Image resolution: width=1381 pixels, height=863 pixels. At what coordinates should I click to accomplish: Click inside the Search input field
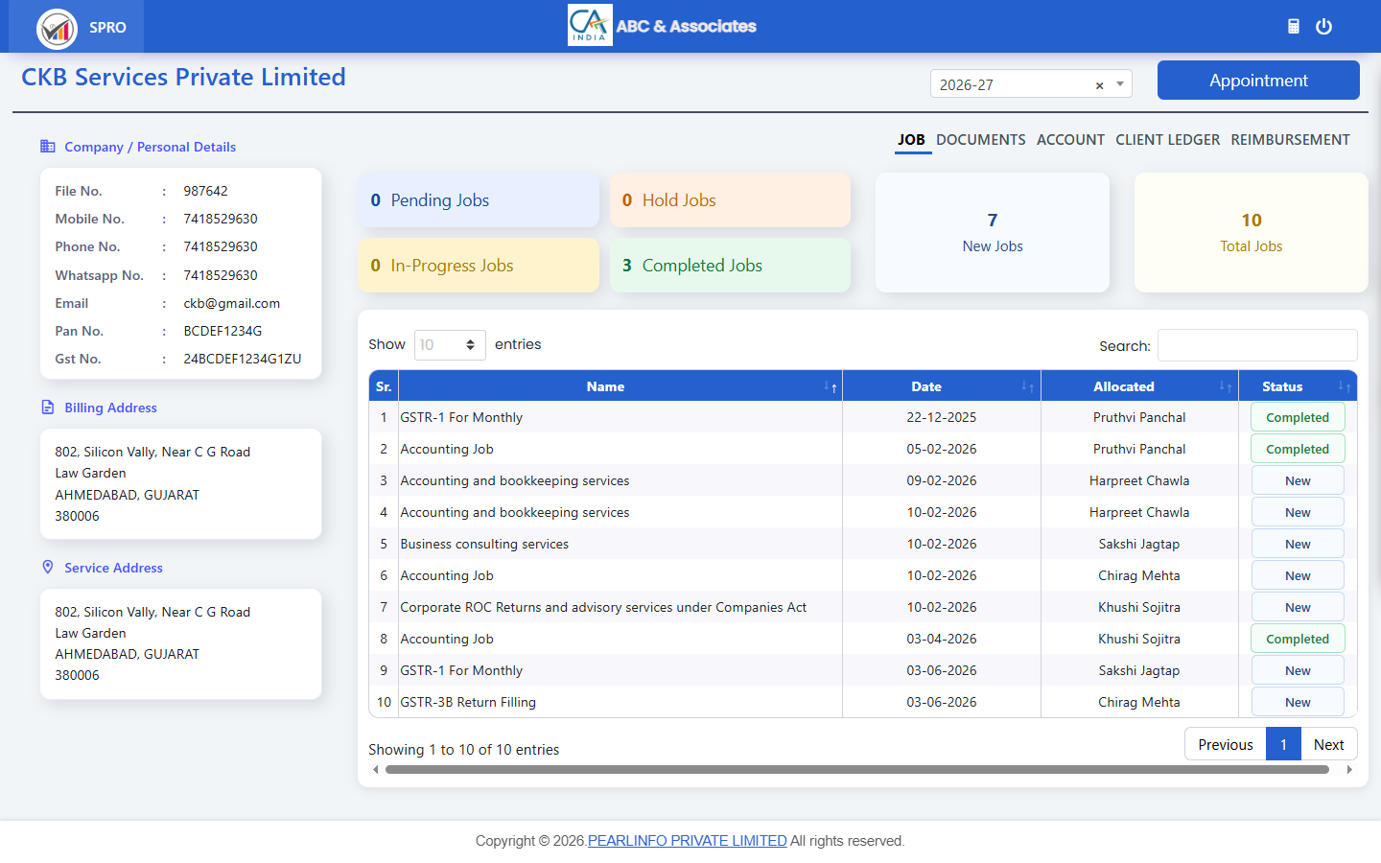point(1257,345)
